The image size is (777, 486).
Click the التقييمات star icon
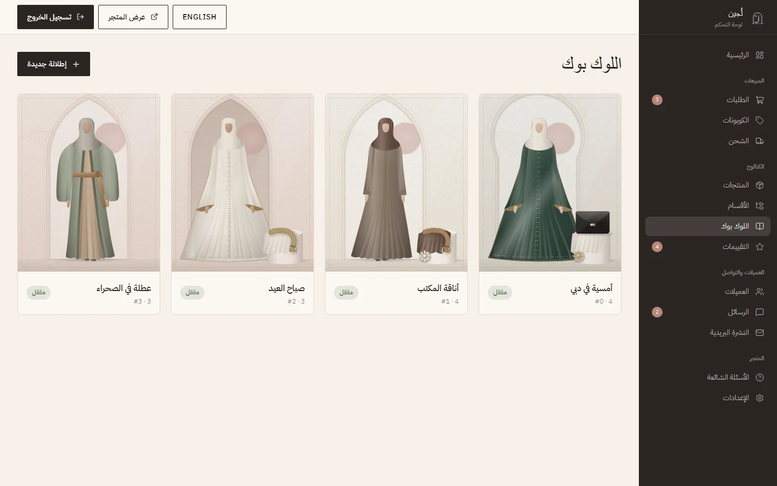click(760, 247)
